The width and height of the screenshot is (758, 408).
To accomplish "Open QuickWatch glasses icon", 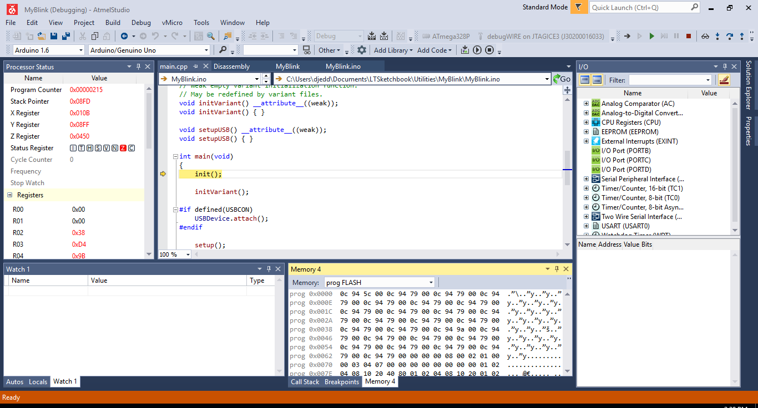I will pos(705,36).
